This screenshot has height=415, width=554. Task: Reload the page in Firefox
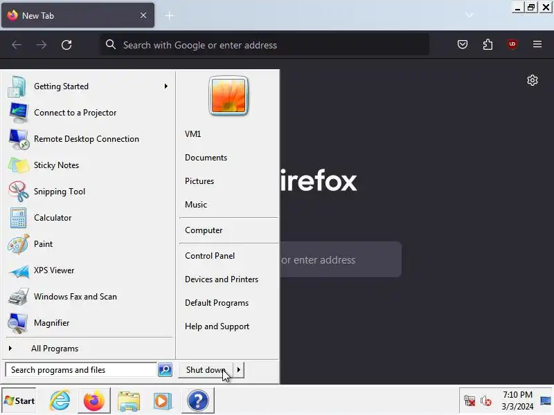tap(66, 45)
